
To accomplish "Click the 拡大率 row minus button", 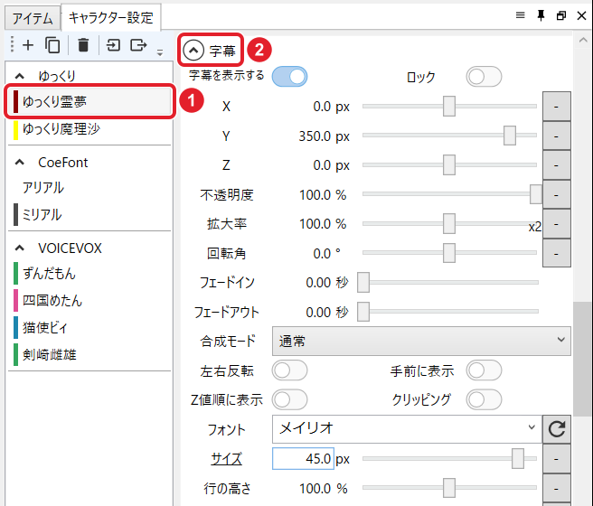I will click(557, 224).
